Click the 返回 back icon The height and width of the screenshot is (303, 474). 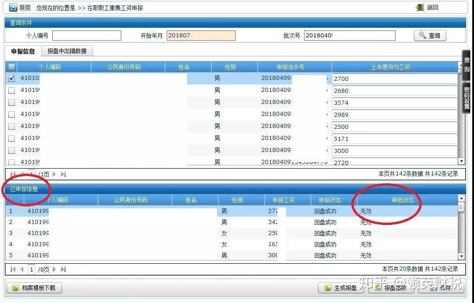pos(420,7)
